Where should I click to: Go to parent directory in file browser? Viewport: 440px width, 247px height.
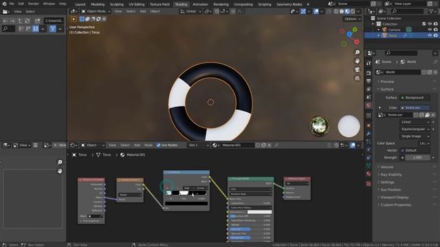click(x=20, y=21)
